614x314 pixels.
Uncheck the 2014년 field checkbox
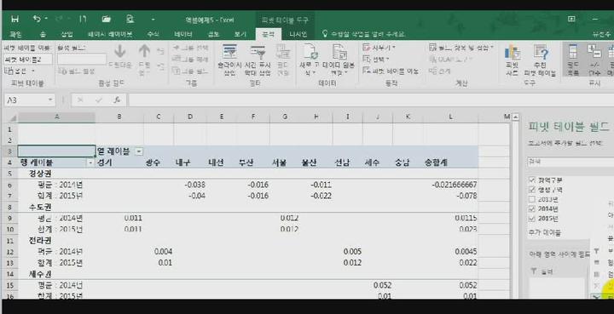532,209
